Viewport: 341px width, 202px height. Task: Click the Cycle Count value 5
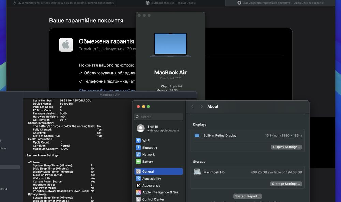click(x=61, y=142)
